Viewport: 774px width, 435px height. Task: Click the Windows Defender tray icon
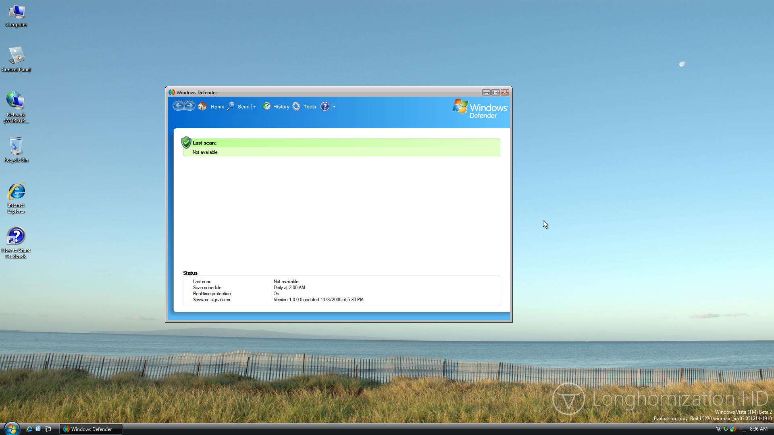click(x=733, y=429)
